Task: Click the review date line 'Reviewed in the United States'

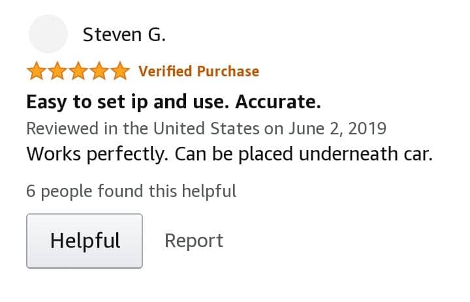Action: tap(206, 128)
